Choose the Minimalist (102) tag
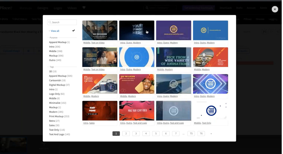 coord(57,103)
